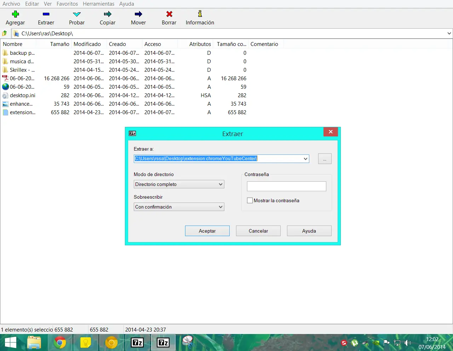Click the 7z icon in Extraer title bar
The image size is (453, 351).
click(x=132, y=134)
